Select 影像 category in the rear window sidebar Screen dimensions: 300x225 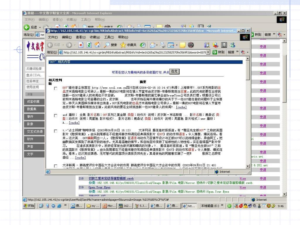point(34,124)
